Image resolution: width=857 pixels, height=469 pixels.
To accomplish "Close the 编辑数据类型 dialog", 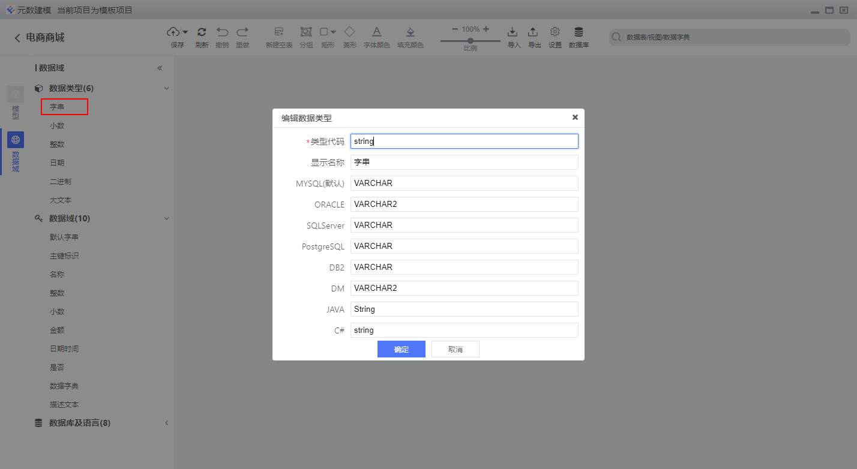I will (x=575, y=118).
